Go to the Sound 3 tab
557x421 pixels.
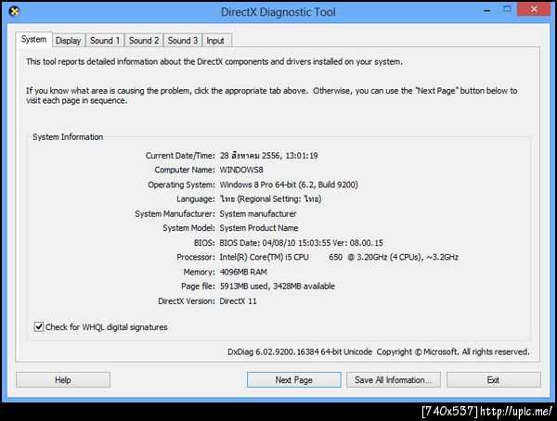183,41
